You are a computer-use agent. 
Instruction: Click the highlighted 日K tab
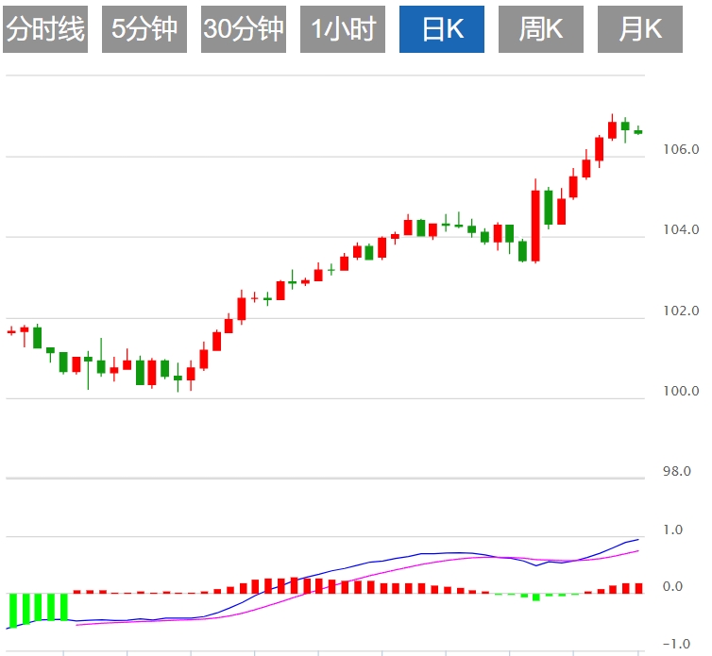pos(442,29)
